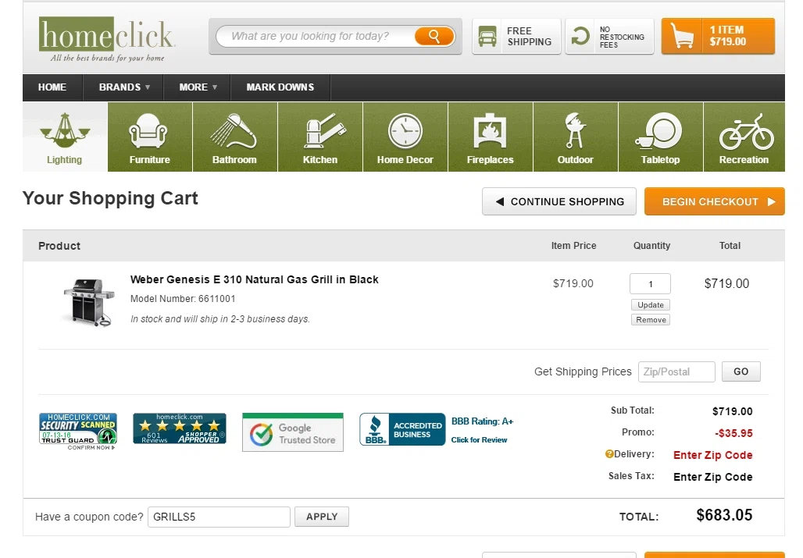Click the orange search magnifier button
The height and width of the screenshot is (558, 803).
tap(434, 37)
